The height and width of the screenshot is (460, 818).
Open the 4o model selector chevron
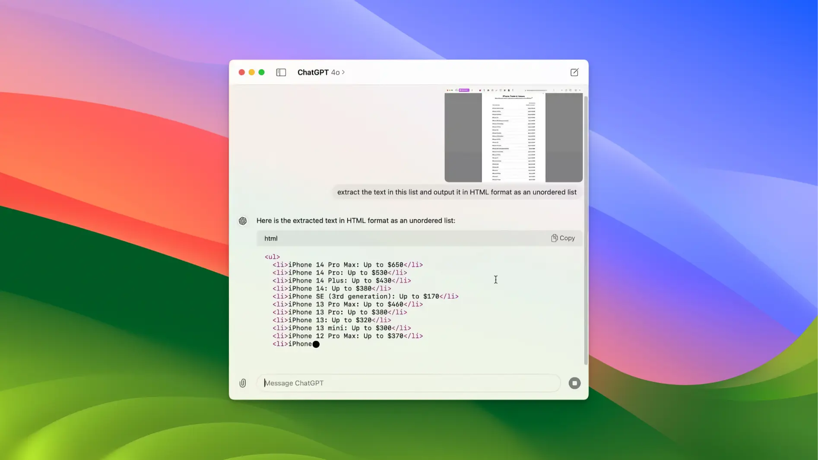pos(342,72)
